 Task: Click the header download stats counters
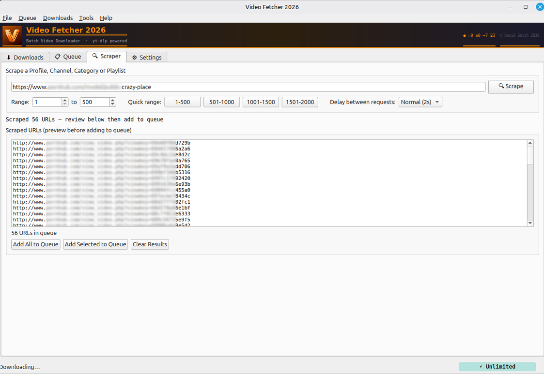pyautogui.click(x=479, y=35)
